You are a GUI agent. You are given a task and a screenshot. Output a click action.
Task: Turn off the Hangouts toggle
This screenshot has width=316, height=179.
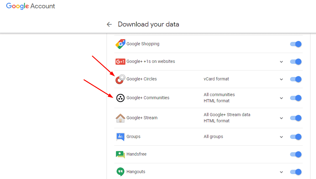tap(296, 172)
